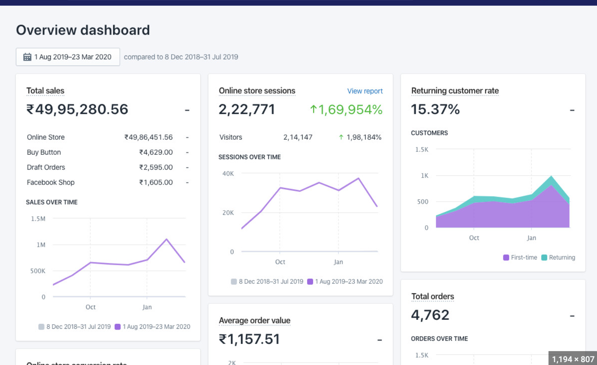Click the First-time legend label
597x365 pixels.
coord(524,257)
